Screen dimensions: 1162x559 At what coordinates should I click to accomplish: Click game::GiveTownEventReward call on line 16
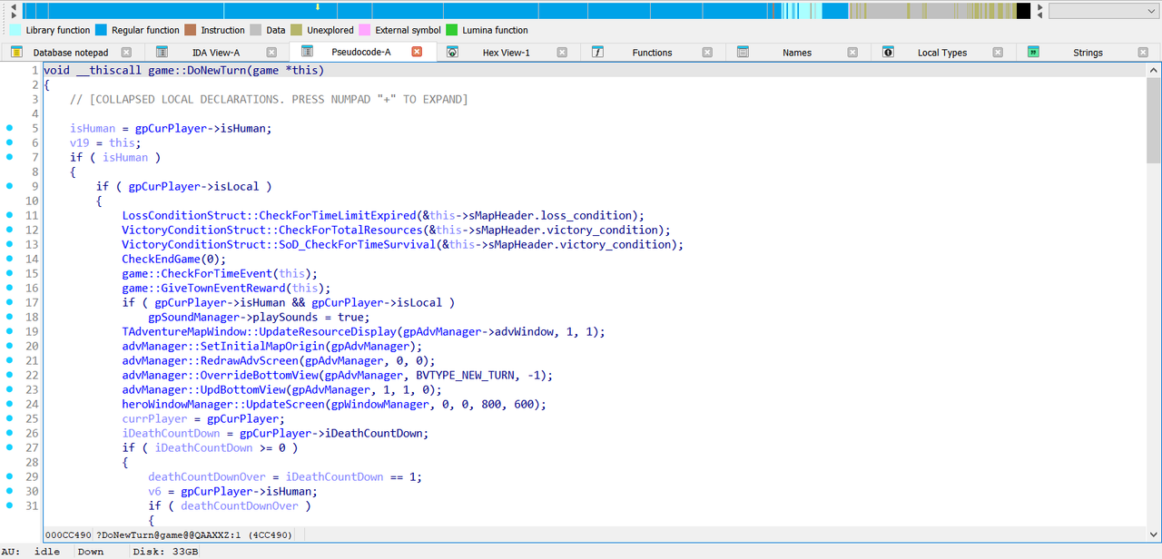[x=204, y=288]
